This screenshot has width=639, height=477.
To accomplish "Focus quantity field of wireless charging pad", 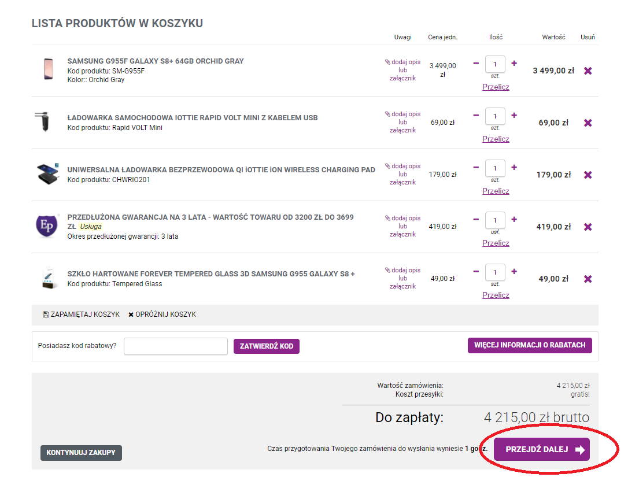I will pyautogui.click(x=495, y=169).
